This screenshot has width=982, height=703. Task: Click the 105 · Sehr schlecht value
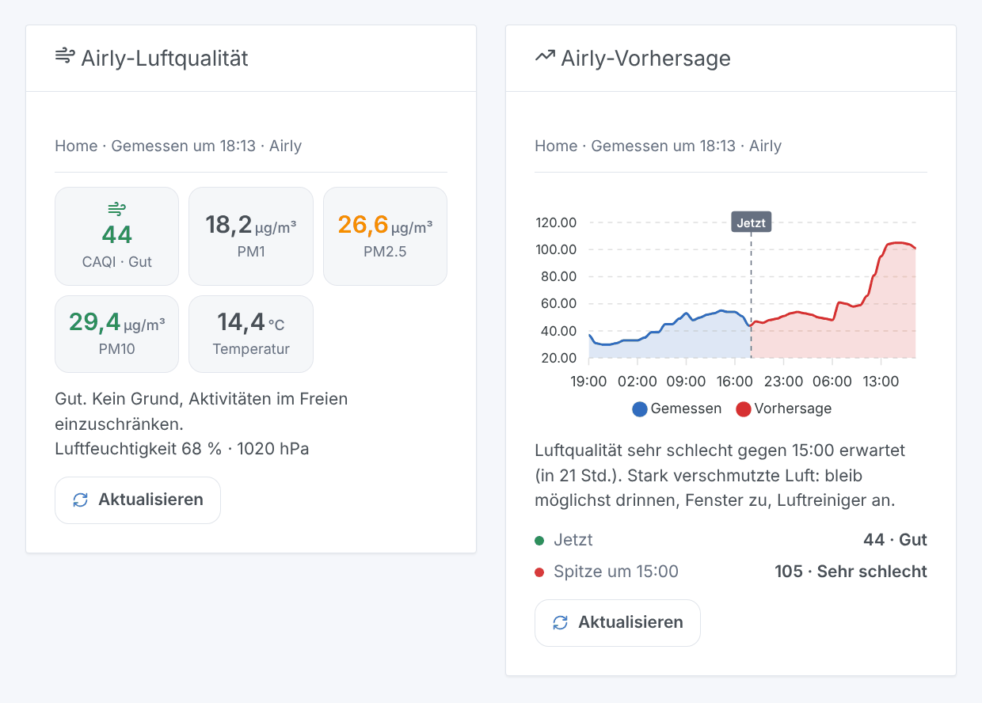pyautogui.click(x=851, y=572)
